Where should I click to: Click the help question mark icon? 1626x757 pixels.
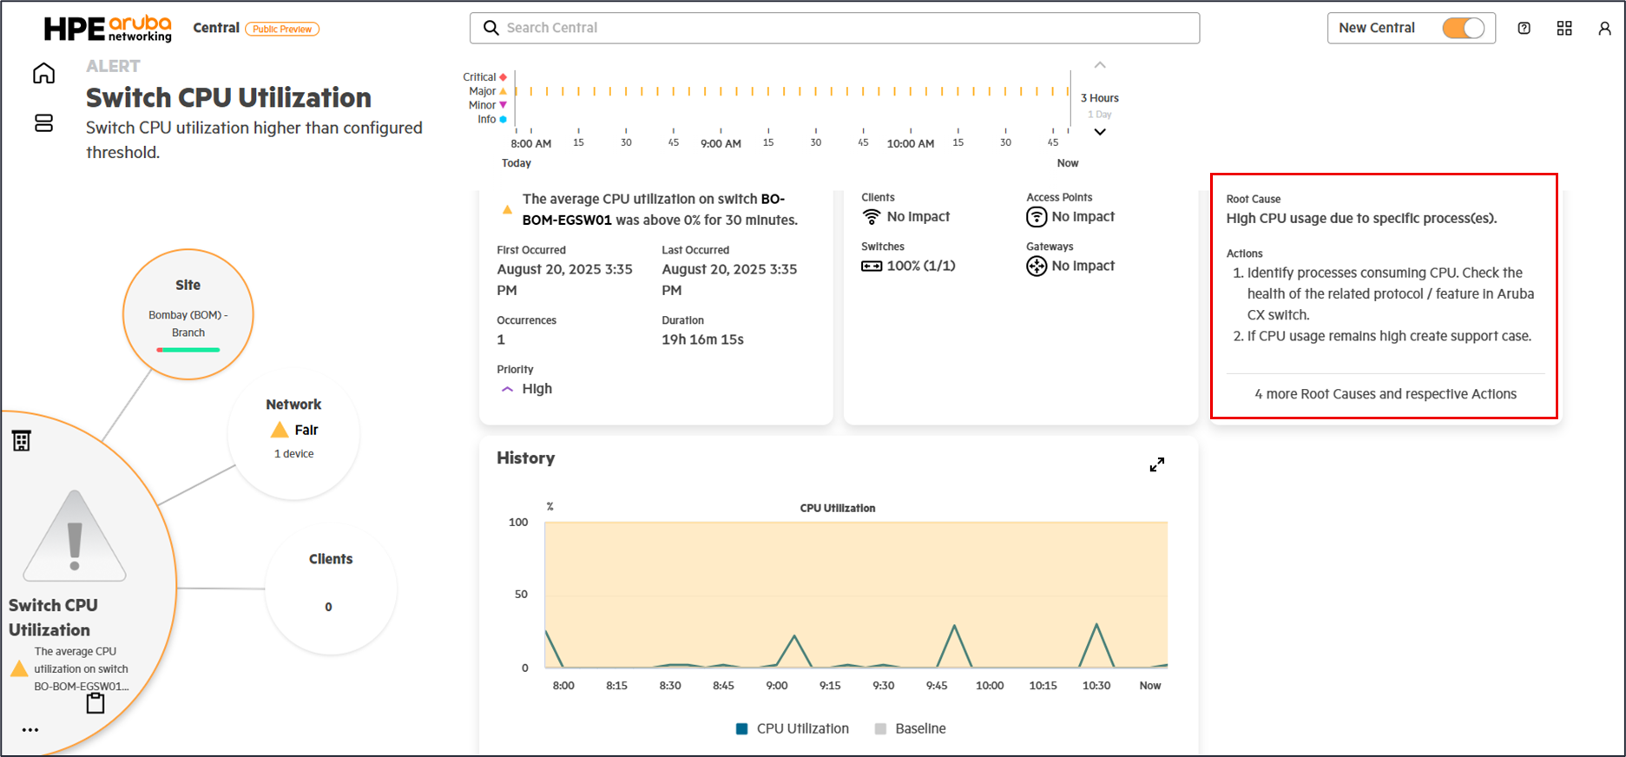1524,29
